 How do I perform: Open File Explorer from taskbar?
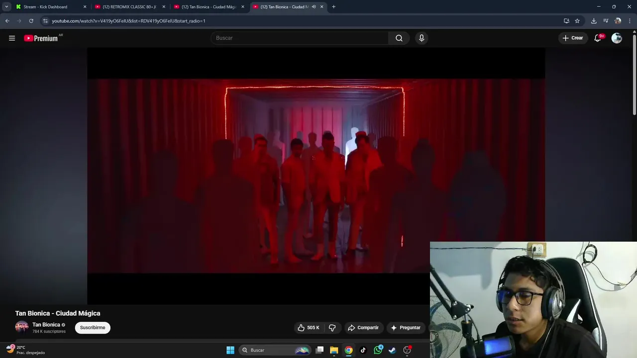[x=334, y=350]
